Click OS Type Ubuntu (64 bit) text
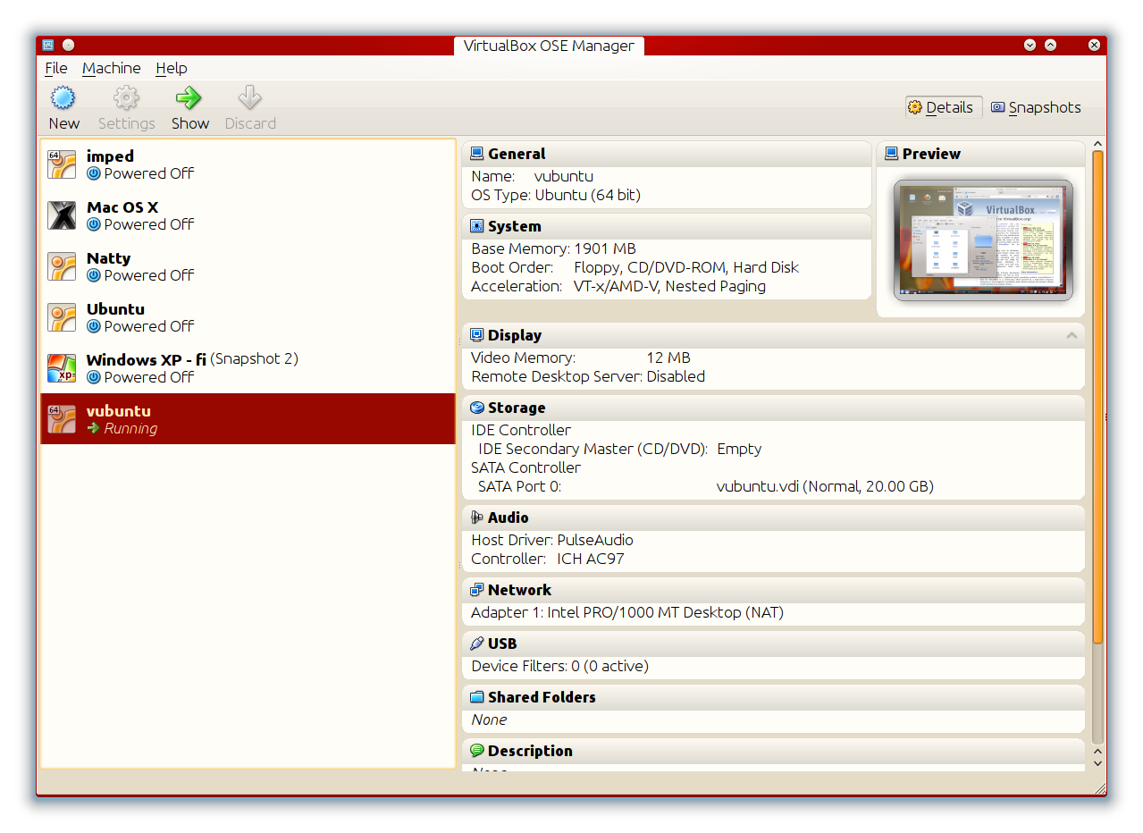The width and height of the screenshot is (1143, 833). pos(556,195)
